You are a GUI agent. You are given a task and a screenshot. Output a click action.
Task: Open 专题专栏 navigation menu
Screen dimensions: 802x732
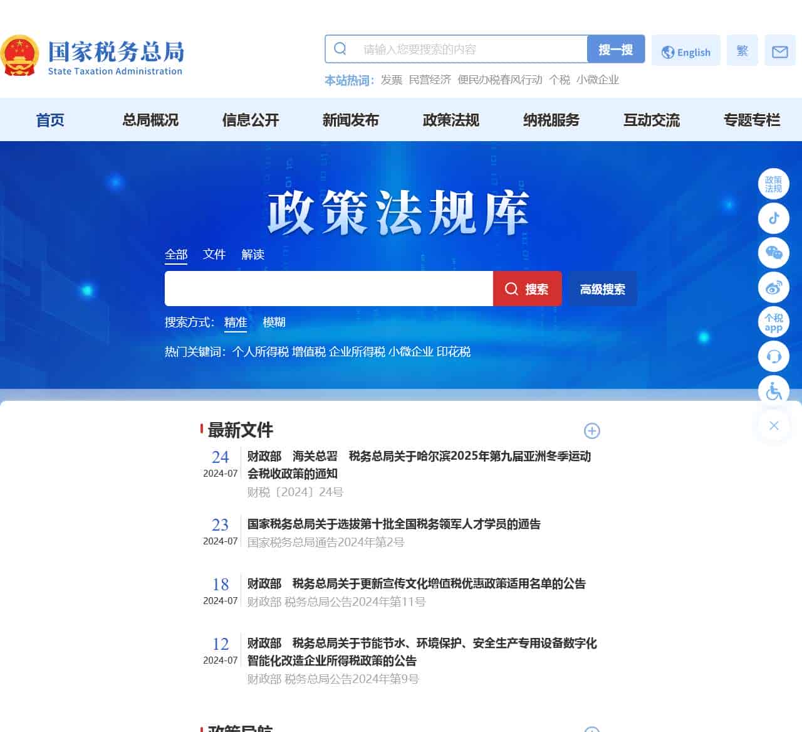point(752,120)
